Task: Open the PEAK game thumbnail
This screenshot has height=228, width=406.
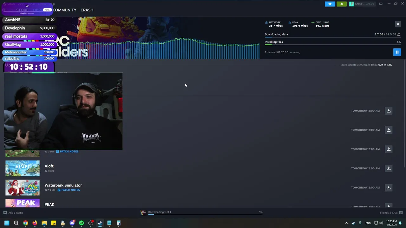Action: pos(23,203)
